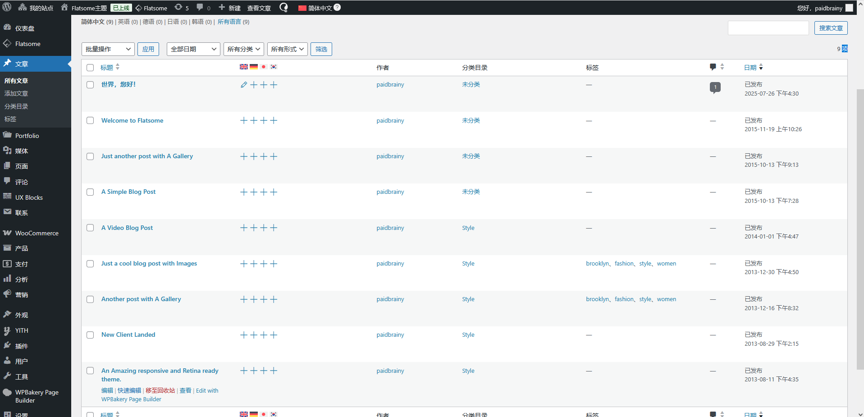864x417 pixels.
Task: Sort posts by 日期 column
Action: 753,67
